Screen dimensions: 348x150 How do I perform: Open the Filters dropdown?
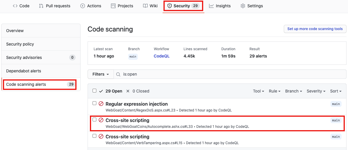click(101, 74)
